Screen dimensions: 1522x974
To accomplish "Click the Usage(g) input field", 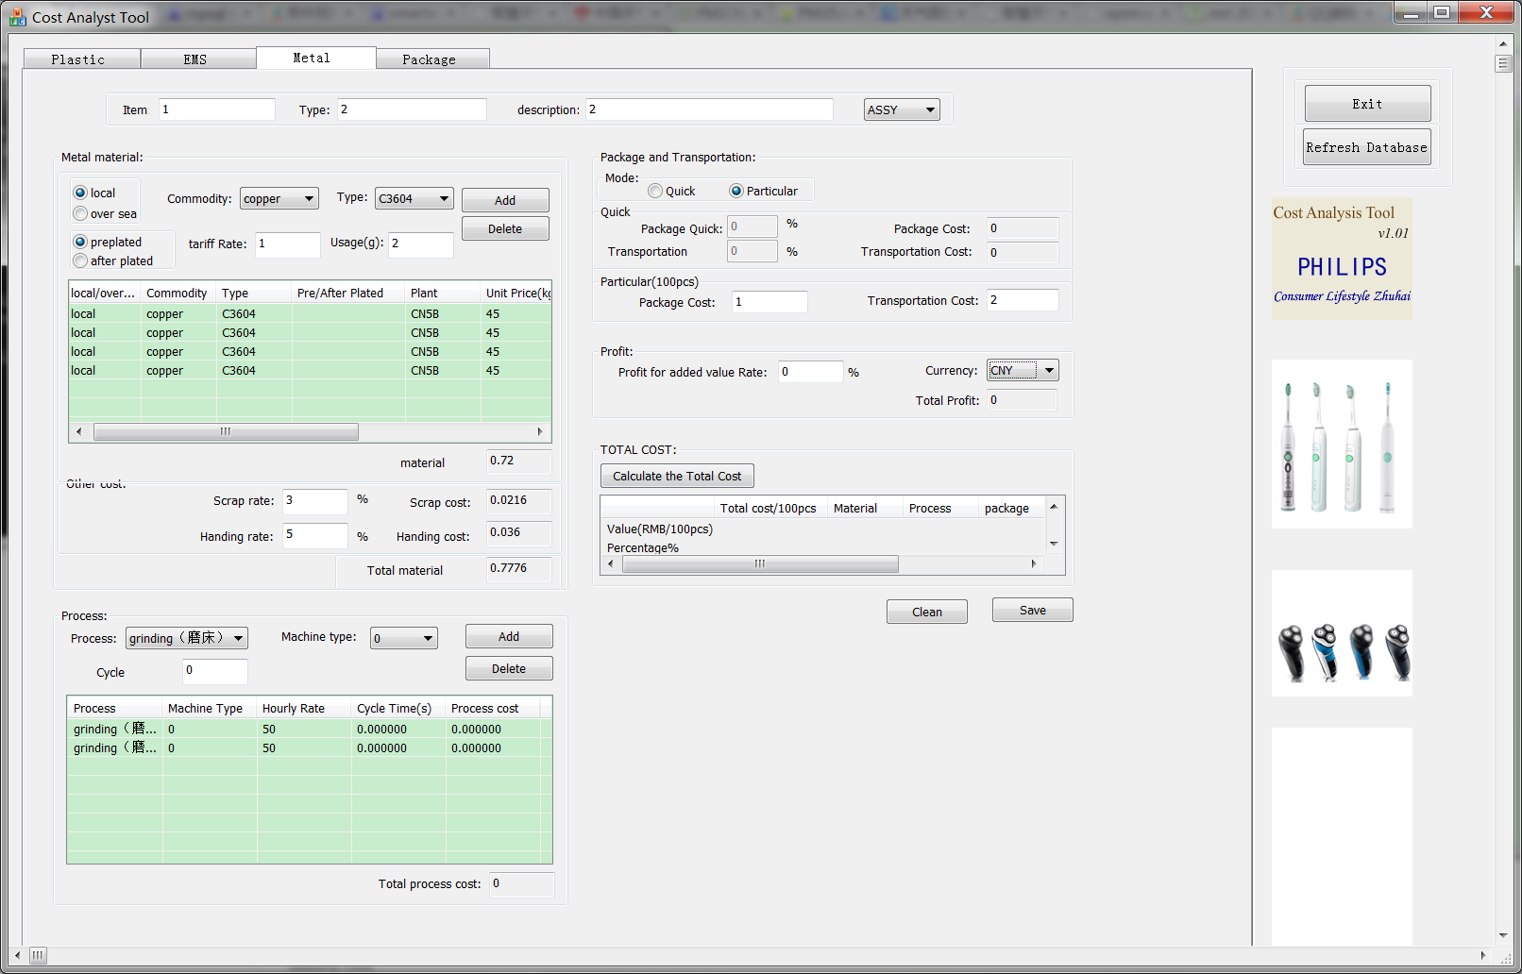I will coord(421,244).
